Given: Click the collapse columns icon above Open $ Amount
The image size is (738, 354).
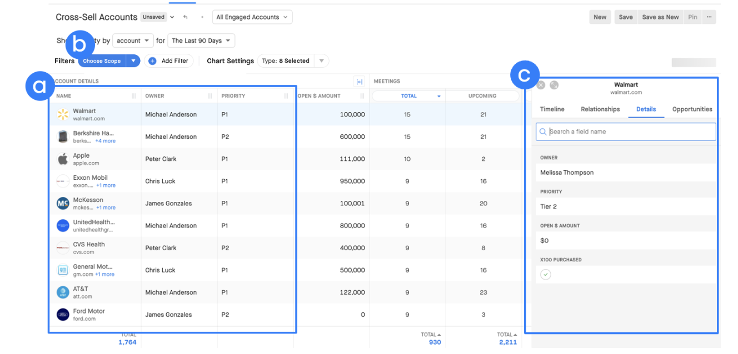Looking at the screenshot, I should 360,82.
